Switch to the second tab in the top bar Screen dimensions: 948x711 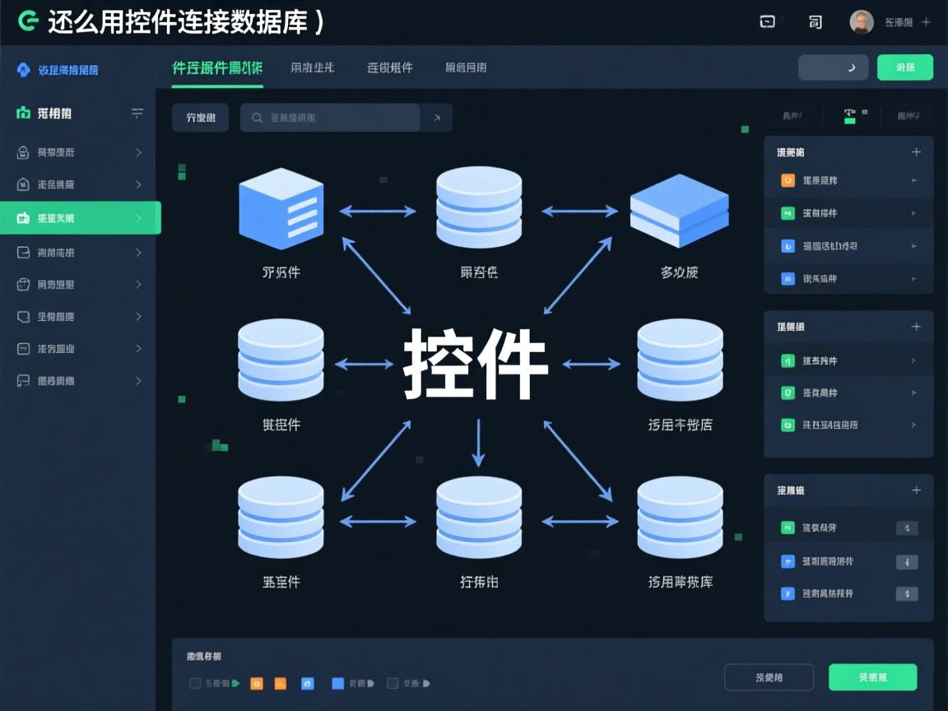pyautogui.click(x=312, y=67)
